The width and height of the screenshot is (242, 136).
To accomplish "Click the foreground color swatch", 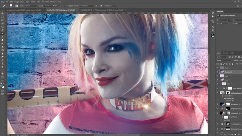I will pos(2,86).
